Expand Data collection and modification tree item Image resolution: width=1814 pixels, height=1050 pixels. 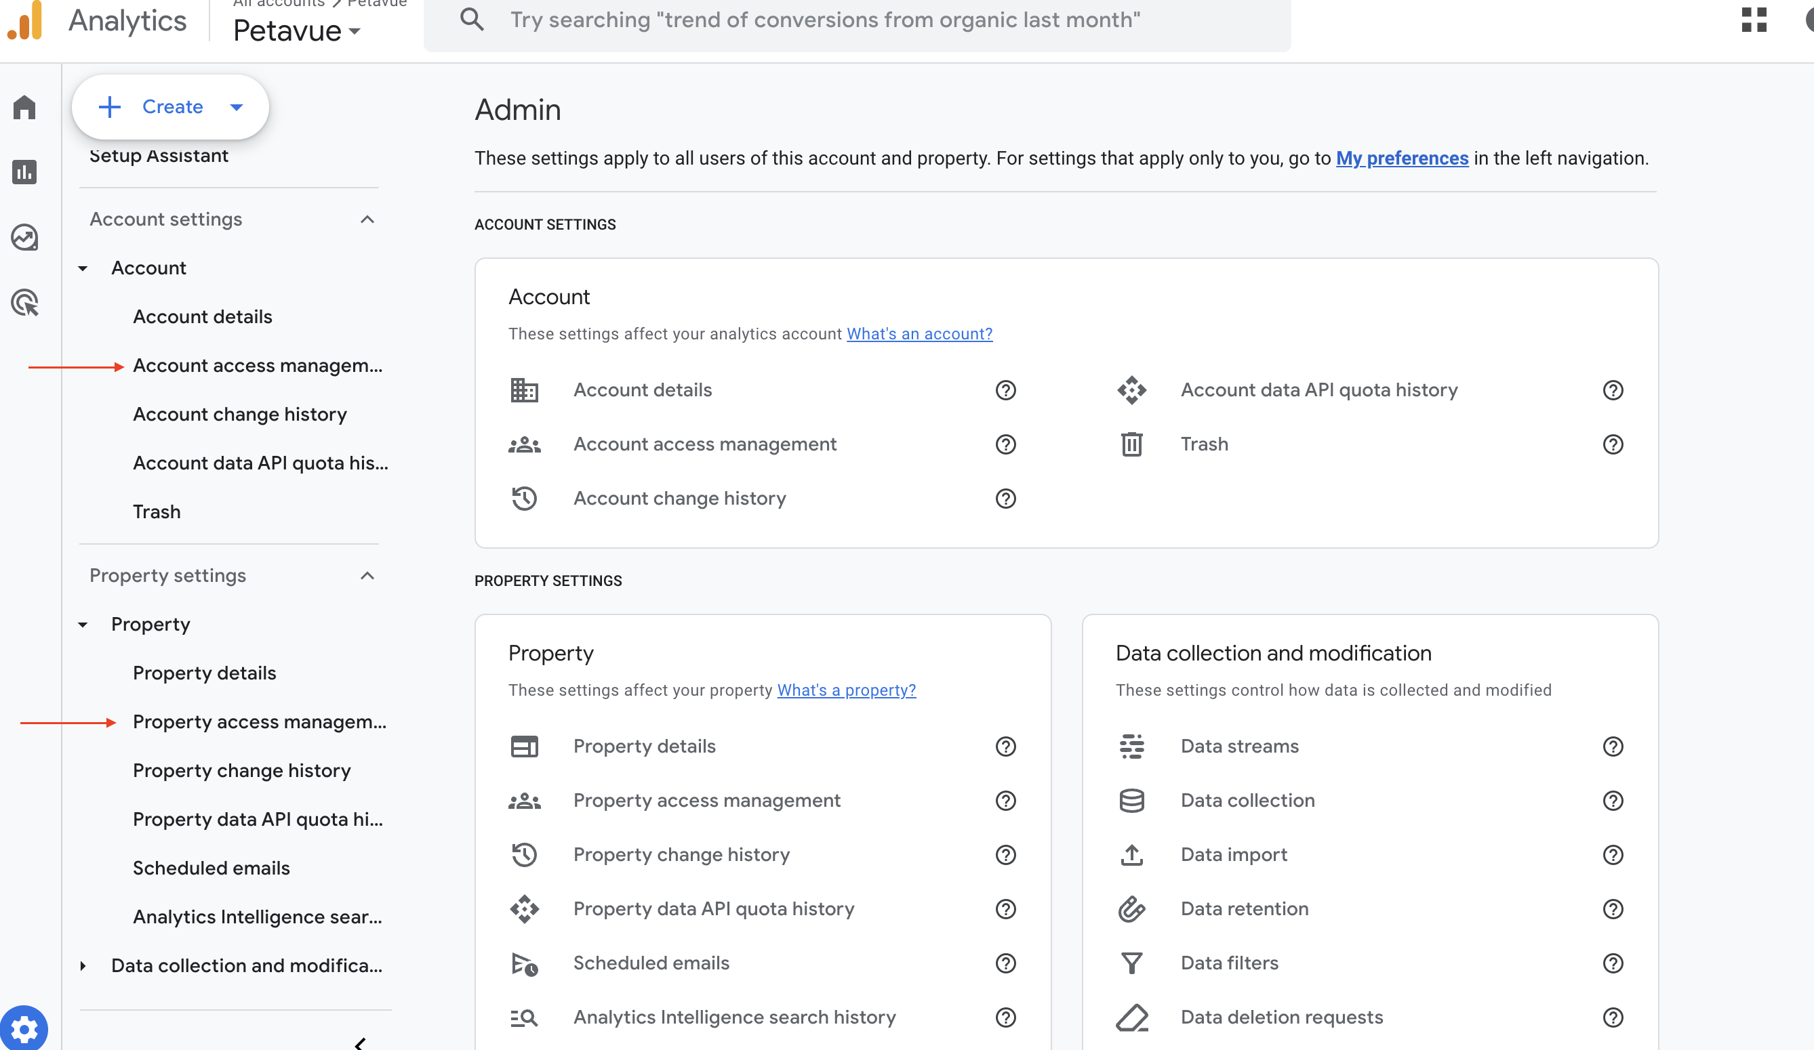click(83, 966)
